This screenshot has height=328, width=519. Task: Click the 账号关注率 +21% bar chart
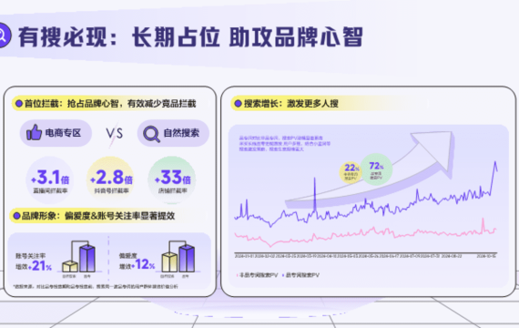[x=79, y=259]
